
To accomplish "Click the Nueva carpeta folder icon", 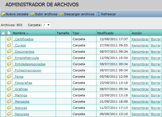I will click(x=3, y=14).
